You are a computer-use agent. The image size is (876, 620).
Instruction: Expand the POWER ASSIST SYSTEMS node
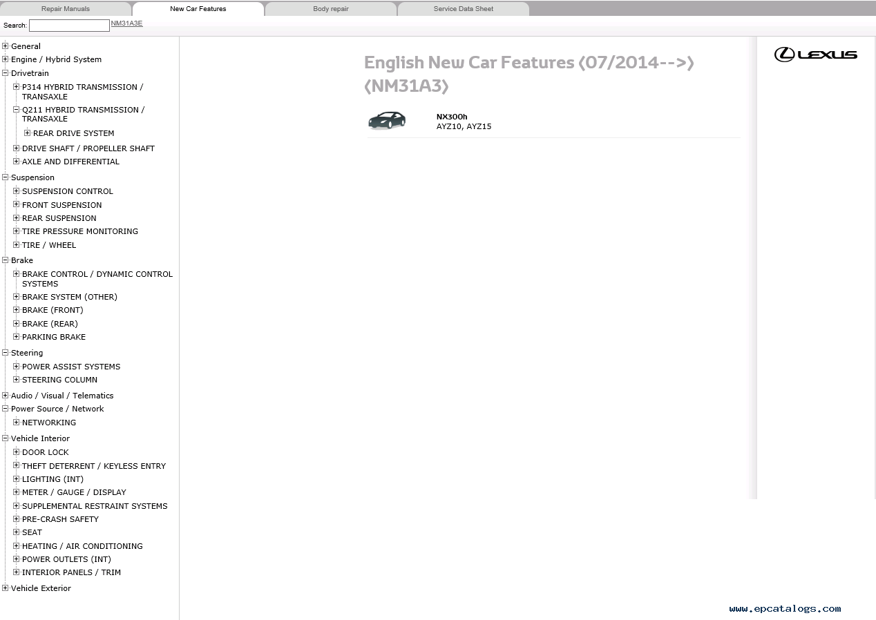tap(17, 367)
